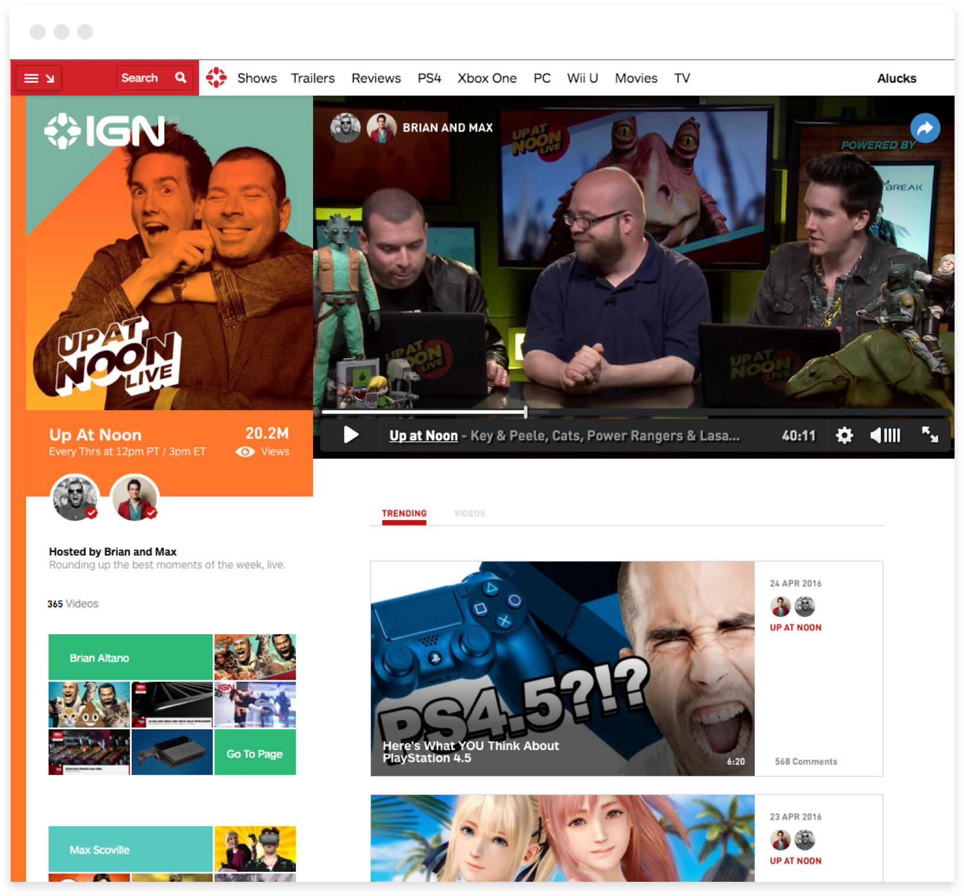Open the Trailers section
964x896 pixels.
(312, 78)
